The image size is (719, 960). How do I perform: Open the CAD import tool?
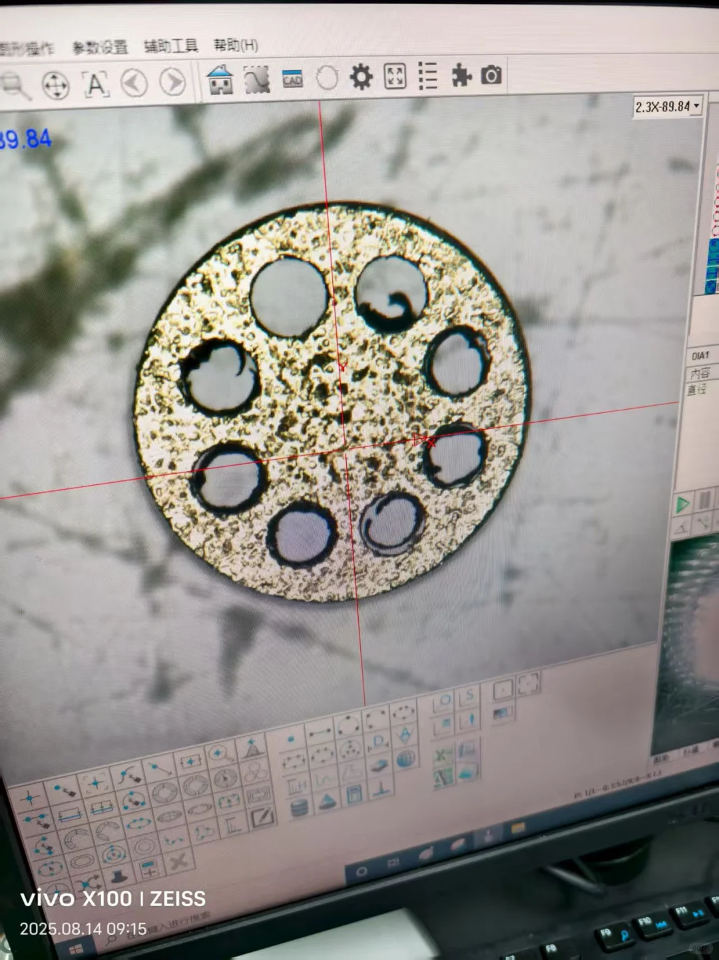coord(292,79)
